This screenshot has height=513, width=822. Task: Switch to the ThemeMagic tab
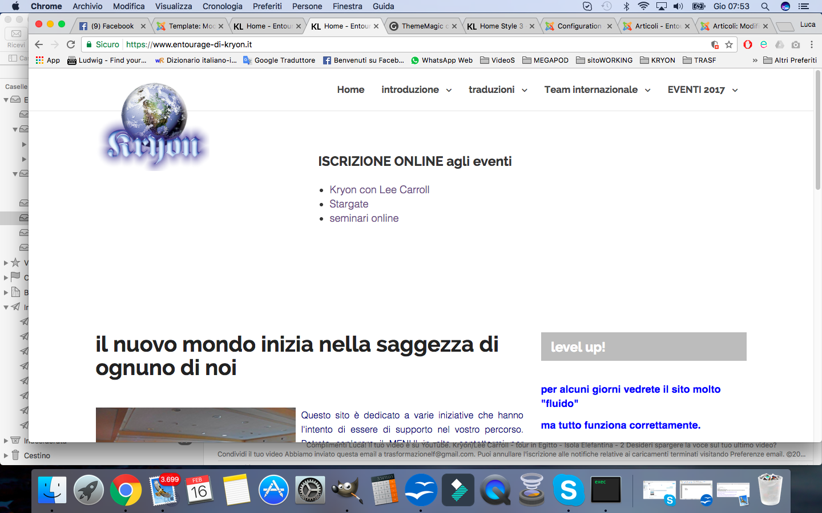[x=422, y=26]
